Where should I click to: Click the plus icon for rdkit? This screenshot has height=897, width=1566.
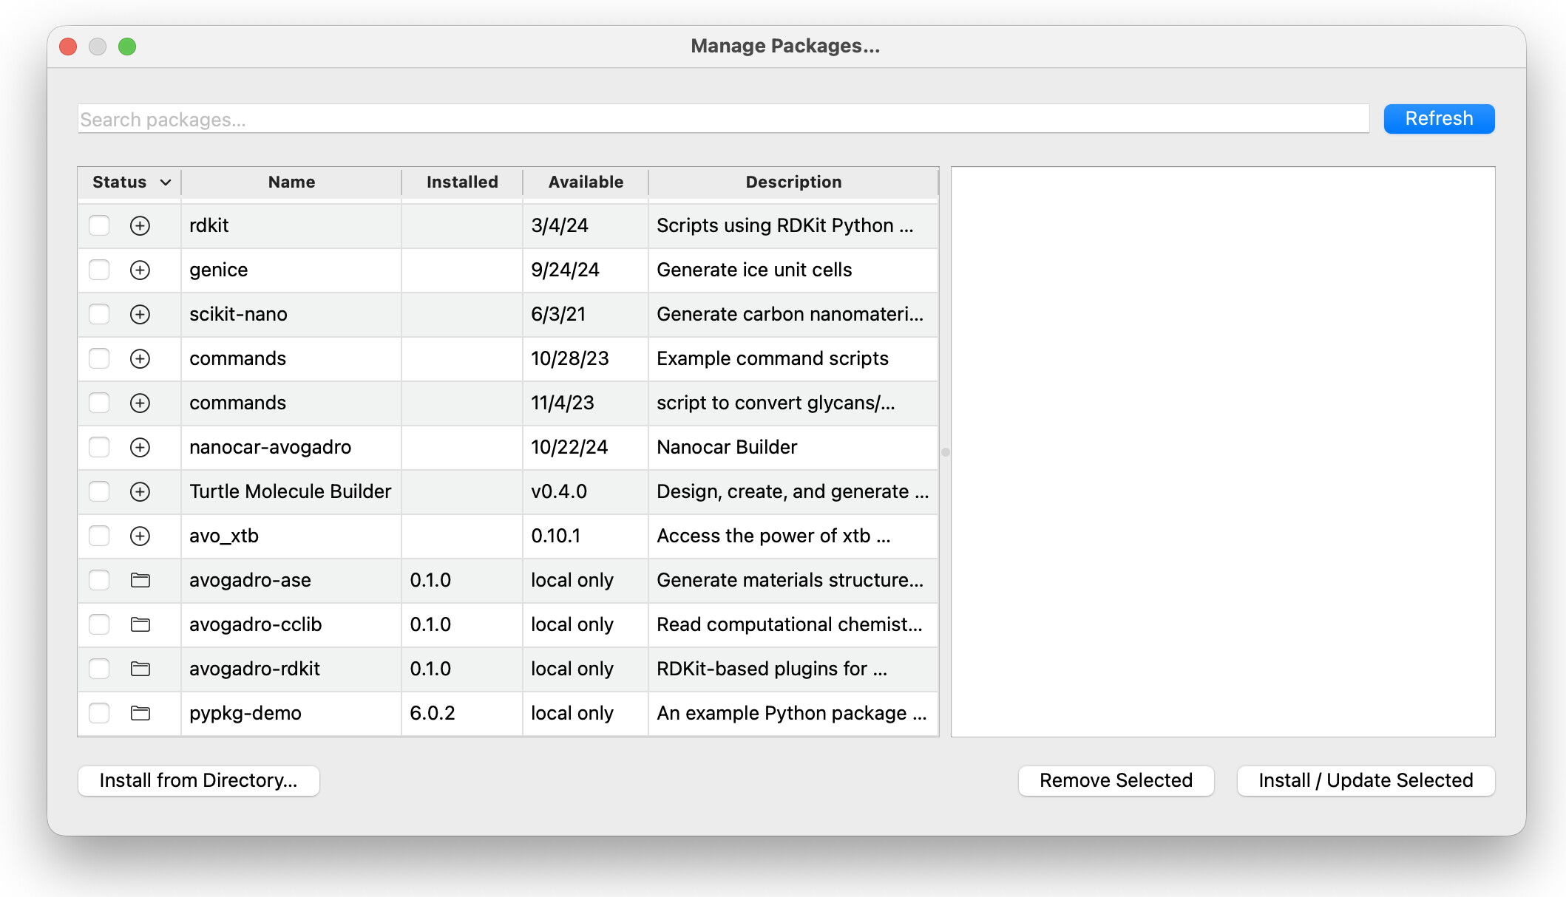click(140, 225)
